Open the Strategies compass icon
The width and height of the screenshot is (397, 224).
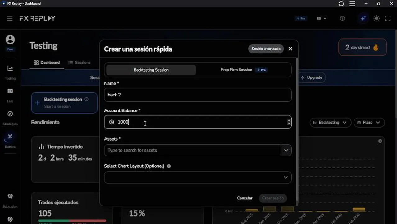[10, 114]
